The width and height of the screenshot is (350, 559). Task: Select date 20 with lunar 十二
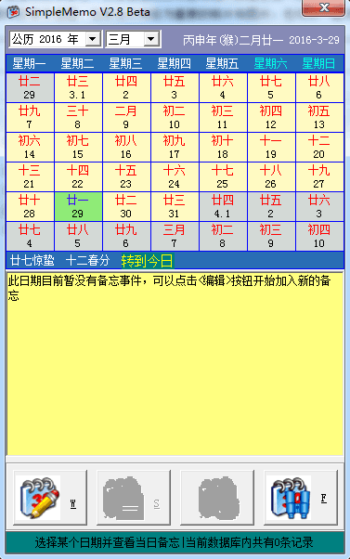(x=319, y=148)
